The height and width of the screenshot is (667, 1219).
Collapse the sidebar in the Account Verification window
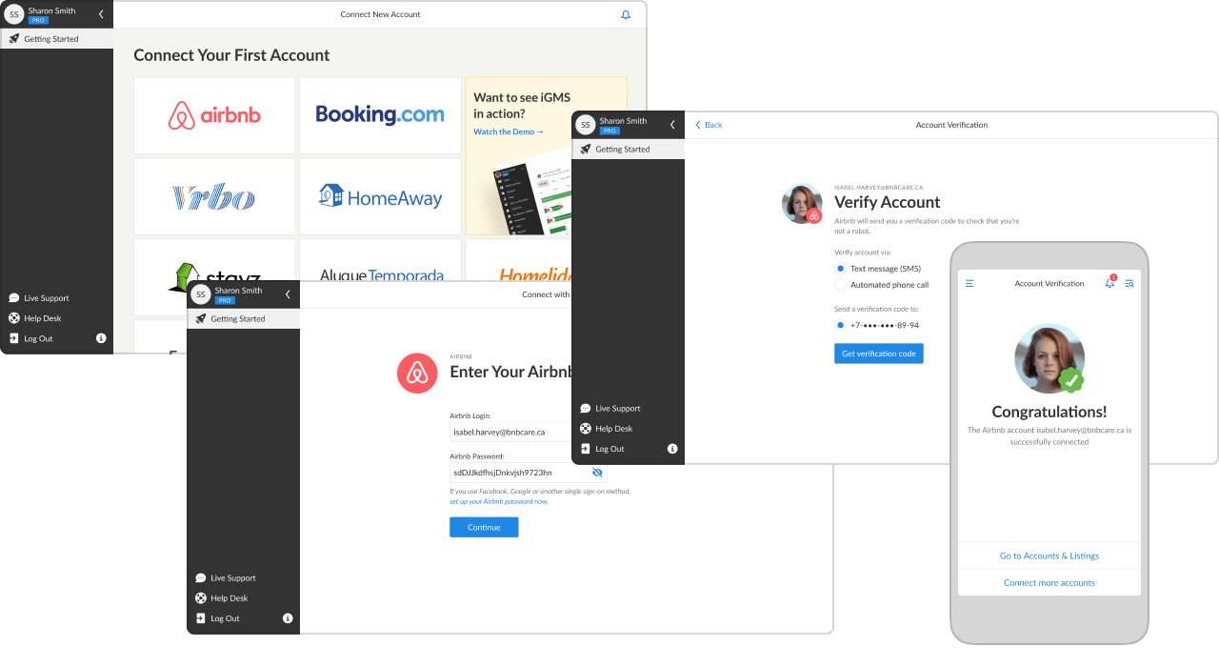(672, 125)
